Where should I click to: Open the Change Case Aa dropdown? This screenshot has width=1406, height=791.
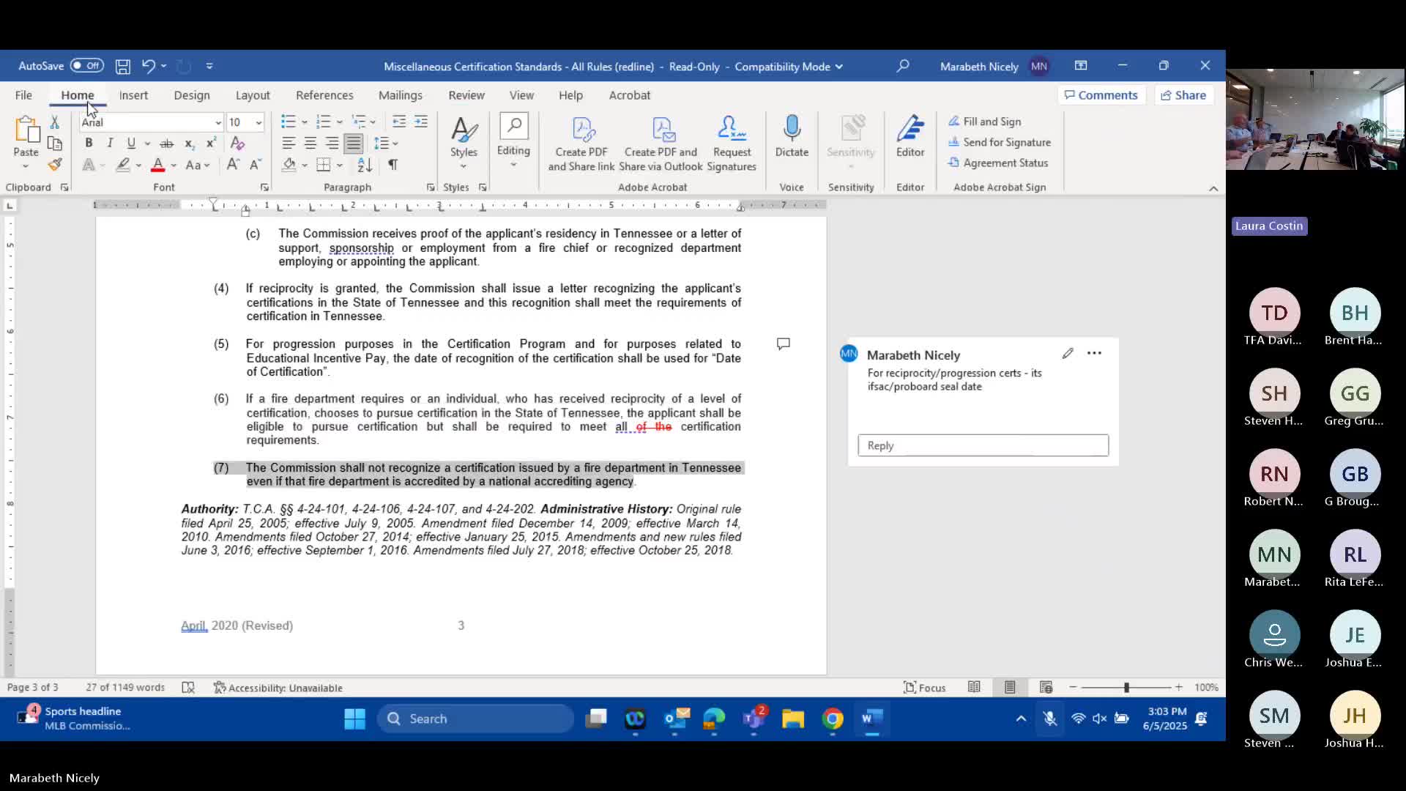pos(197,165)
